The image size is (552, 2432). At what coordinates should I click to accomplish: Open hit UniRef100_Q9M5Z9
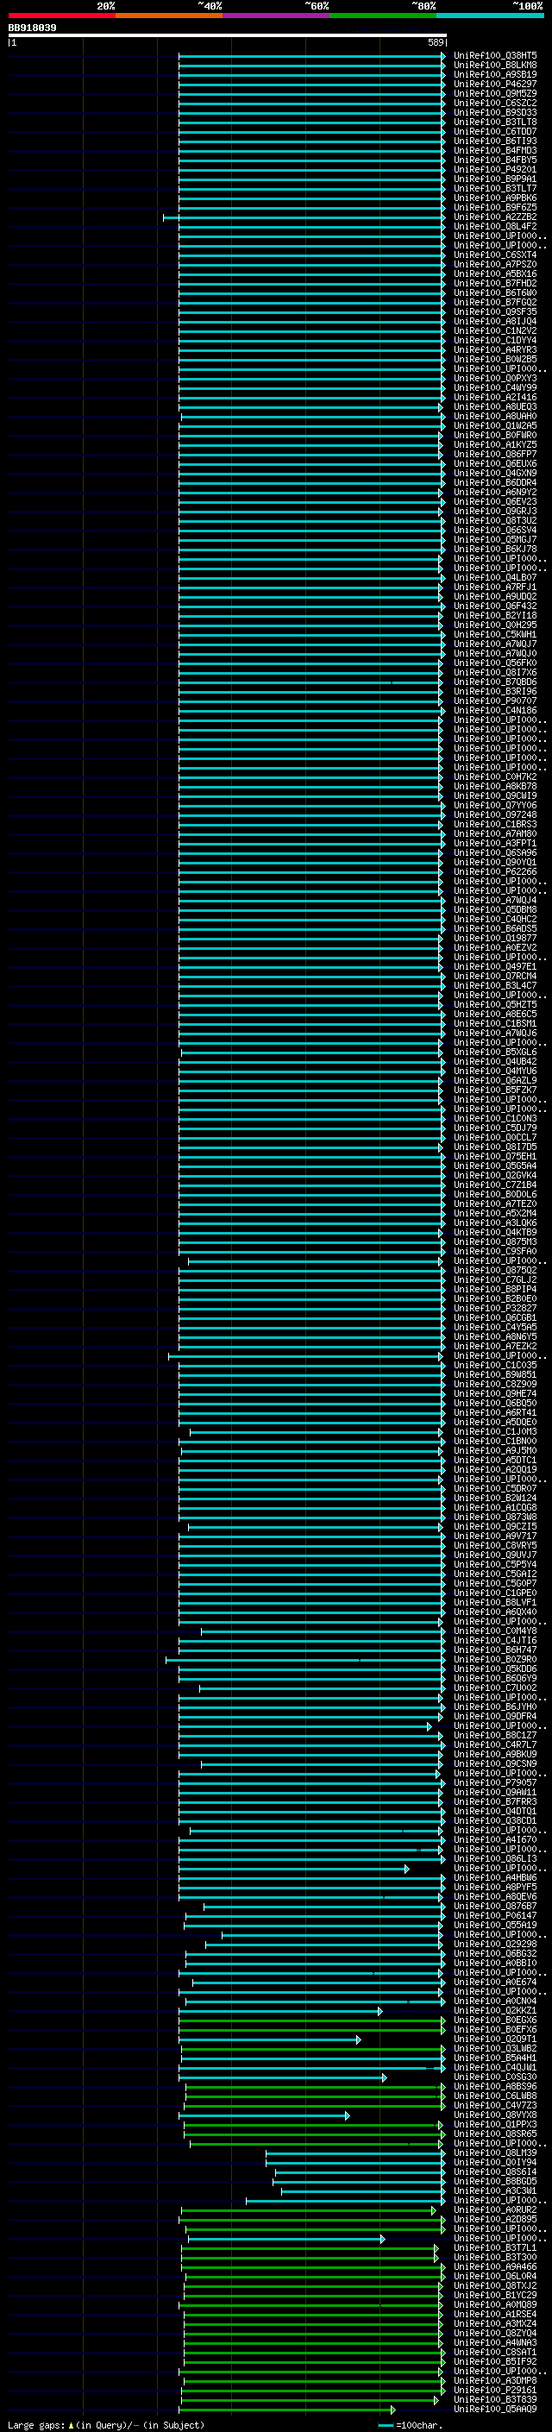(495, 93)
